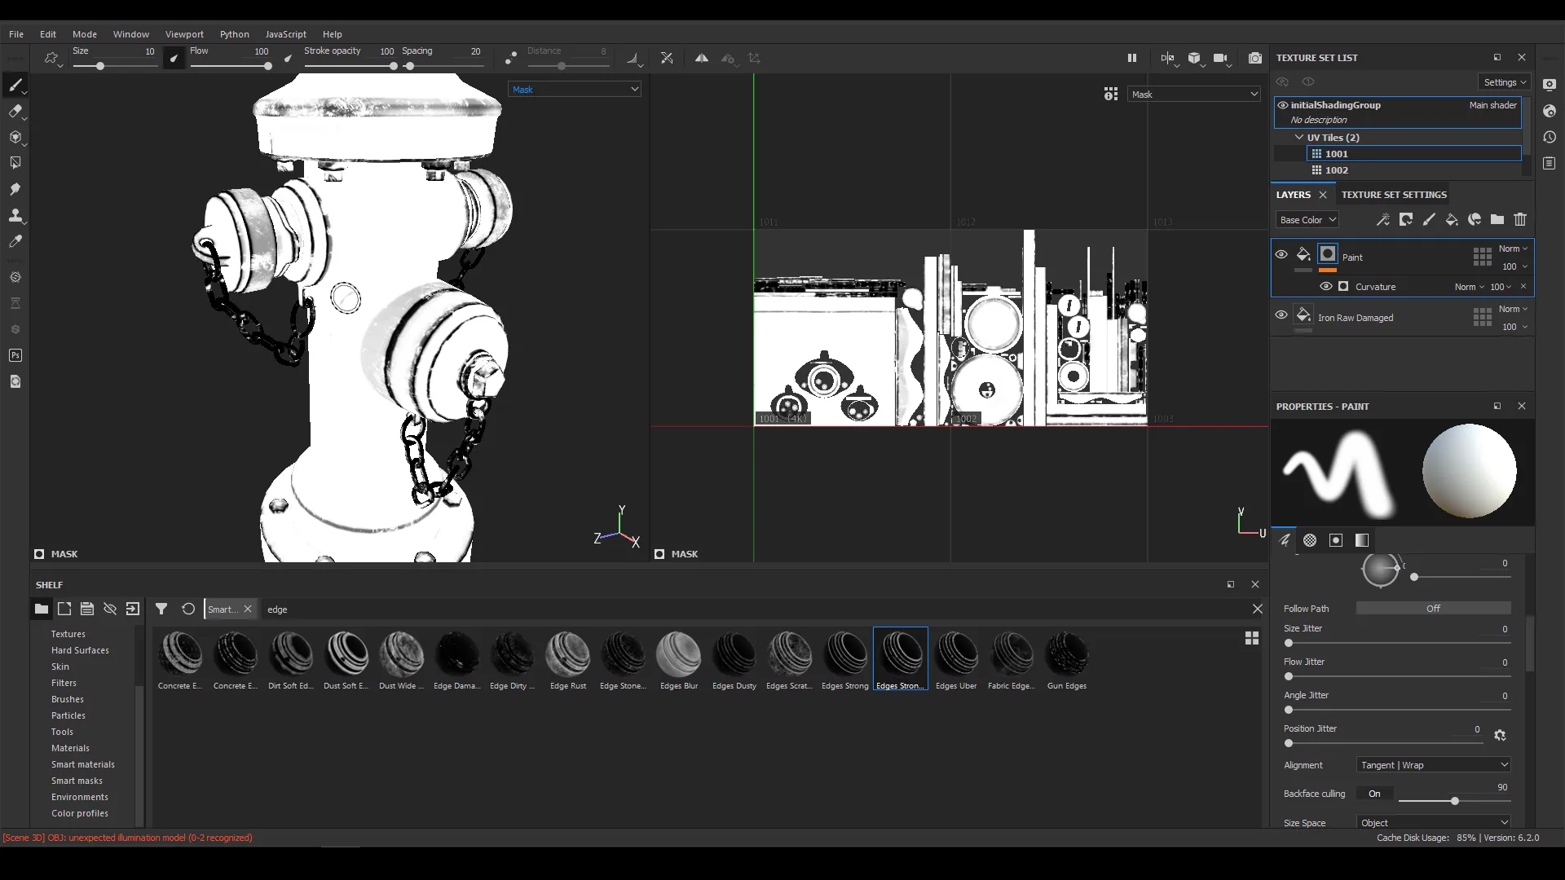Clear the shelf search field
Screen dimensions: 1565x880
[1258, 609]
